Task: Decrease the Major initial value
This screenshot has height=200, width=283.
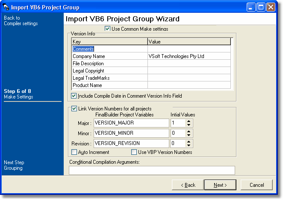Action: pos(189,125)
